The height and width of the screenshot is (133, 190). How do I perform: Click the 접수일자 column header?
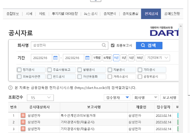point(163,107)
